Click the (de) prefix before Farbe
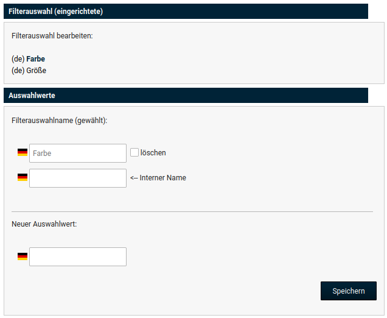387x318 pixels. pyautogui.click(x=18, y=59)
